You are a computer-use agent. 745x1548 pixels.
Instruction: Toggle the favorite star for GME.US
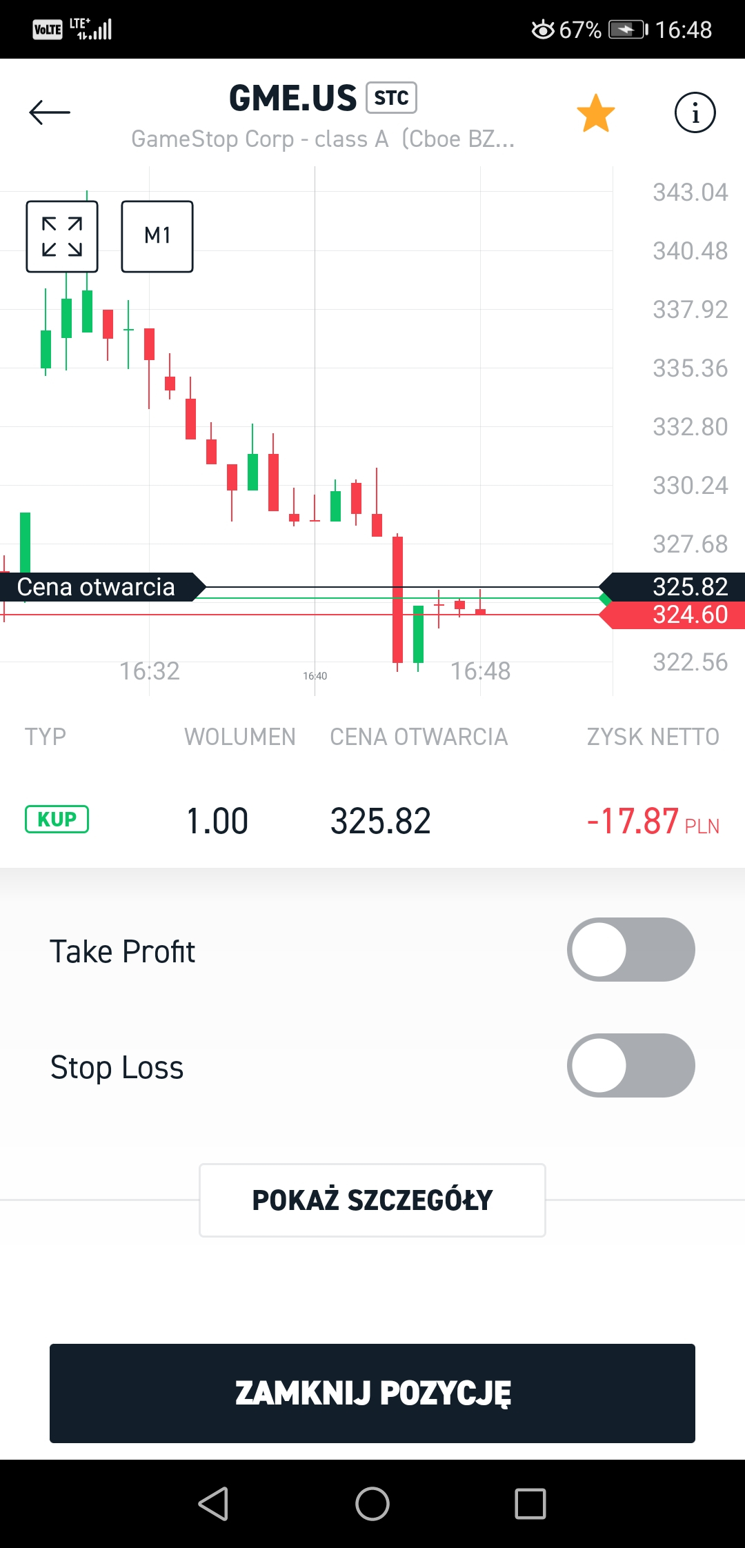pyautogui.click(x=595, y=113)
